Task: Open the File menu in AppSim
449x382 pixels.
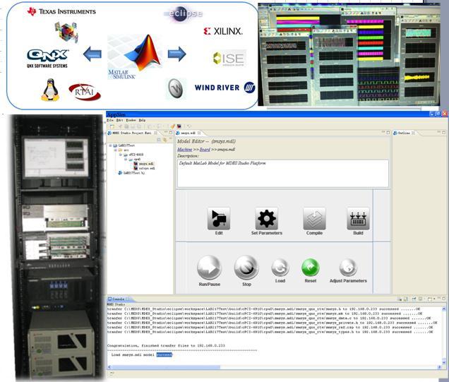Action: [x=110, y=120]
